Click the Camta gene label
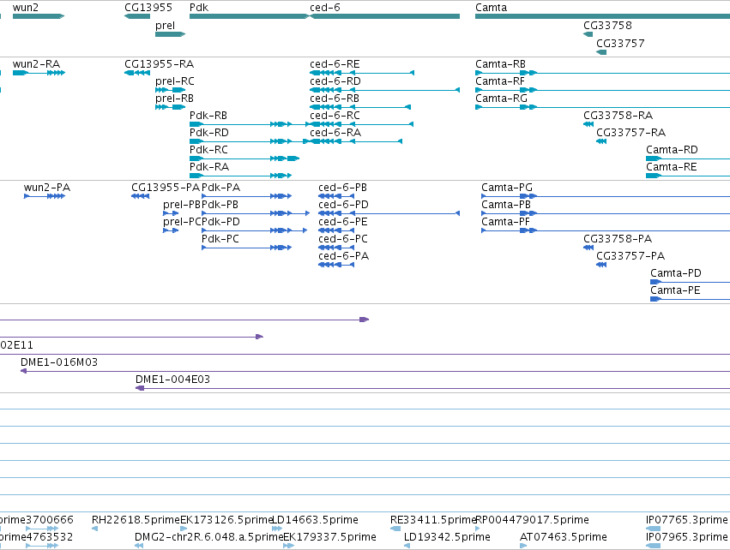The image size is (730, 550). click(x=492, y=8)
